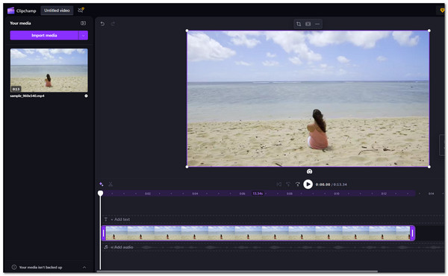Click the 0:04 mark on timeline ruler

pyautogui.click(x=195, y=193)
